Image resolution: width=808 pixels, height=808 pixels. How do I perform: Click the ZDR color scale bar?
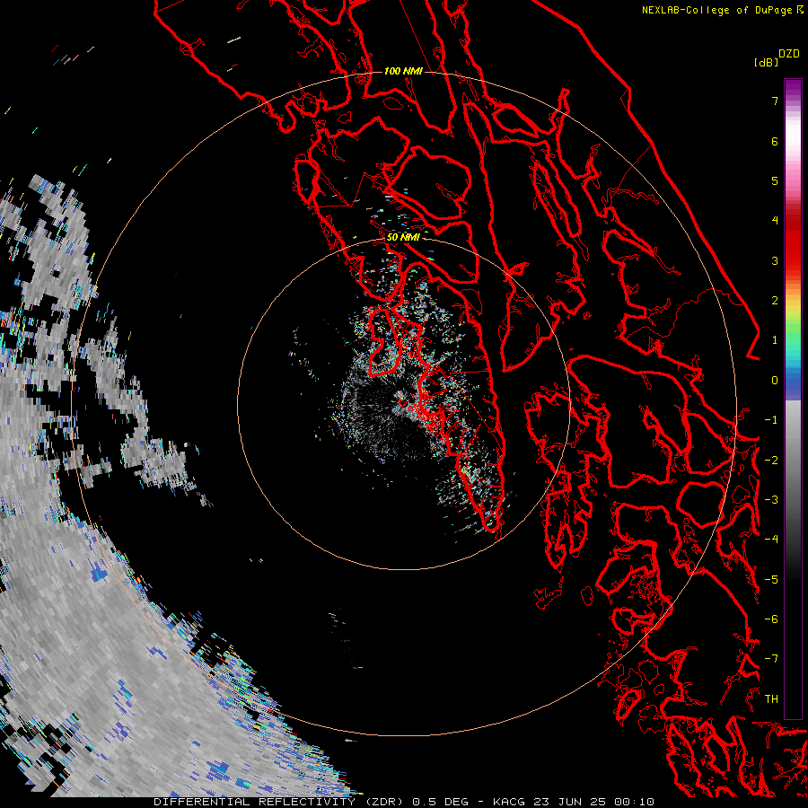[x=793, y=399]
